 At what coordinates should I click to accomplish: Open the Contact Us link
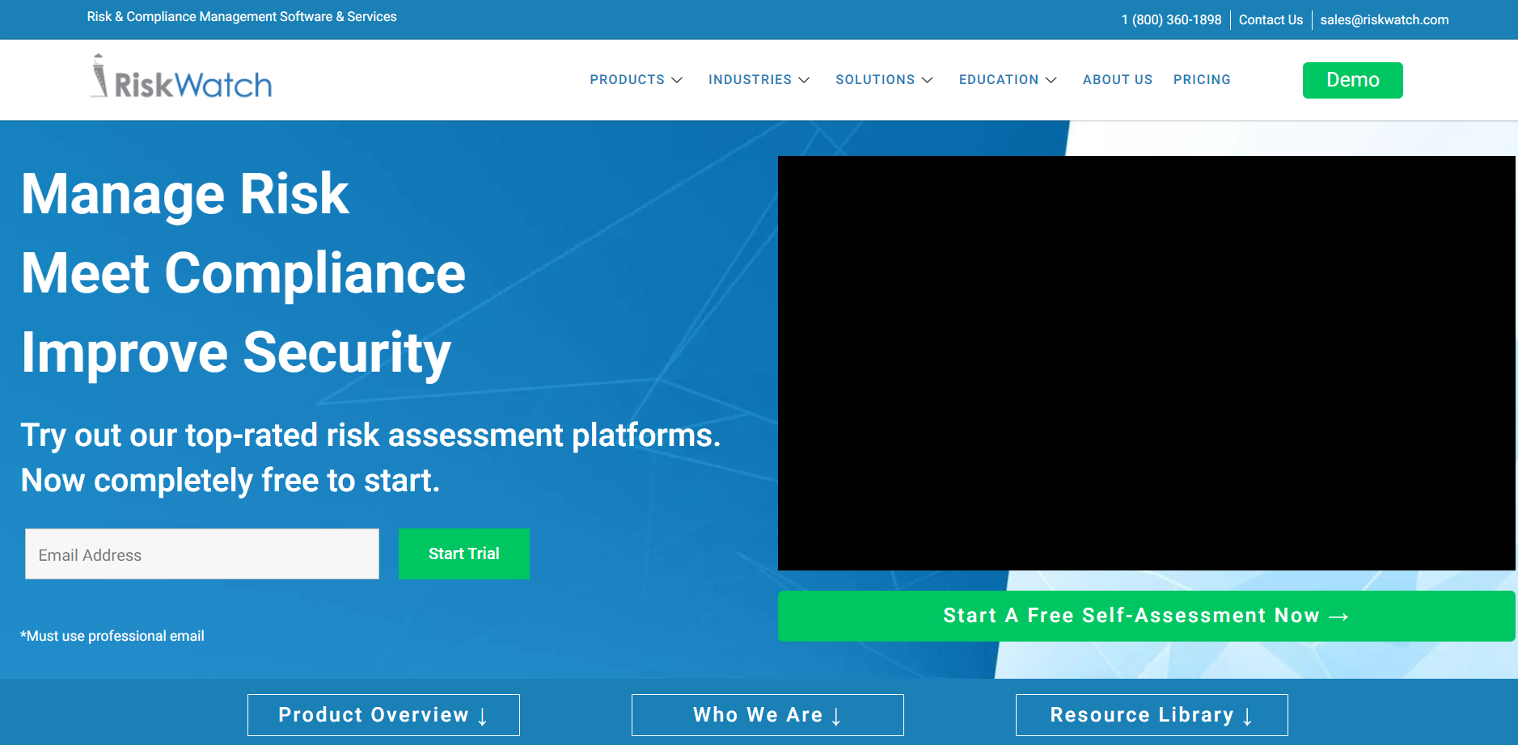pyautogui.click(x=1271, y=20)
